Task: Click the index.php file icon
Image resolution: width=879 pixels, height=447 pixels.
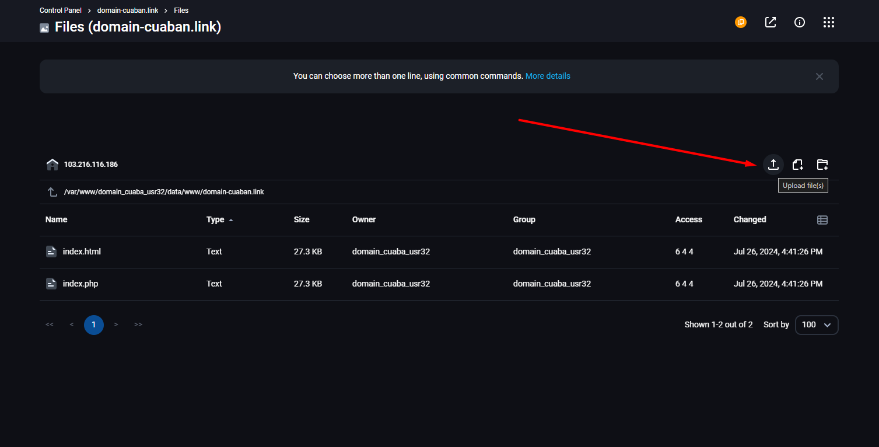Action: (51, 284)
